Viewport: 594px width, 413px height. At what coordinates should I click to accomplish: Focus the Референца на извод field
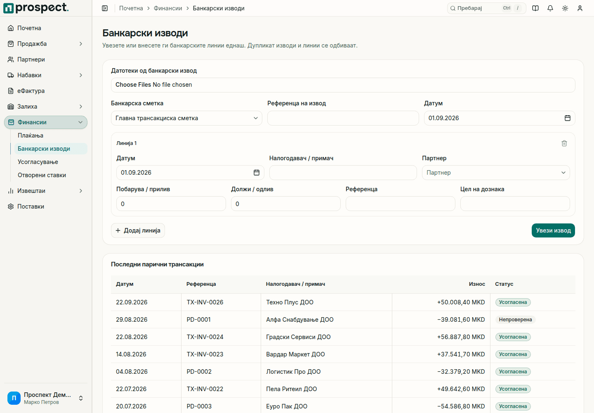[343, 118]
